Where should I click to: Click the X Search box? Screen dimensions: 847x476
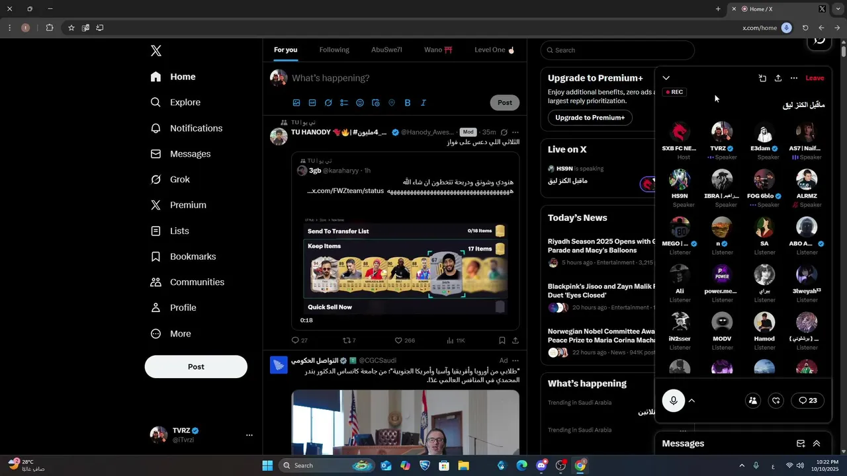point(617,50)
